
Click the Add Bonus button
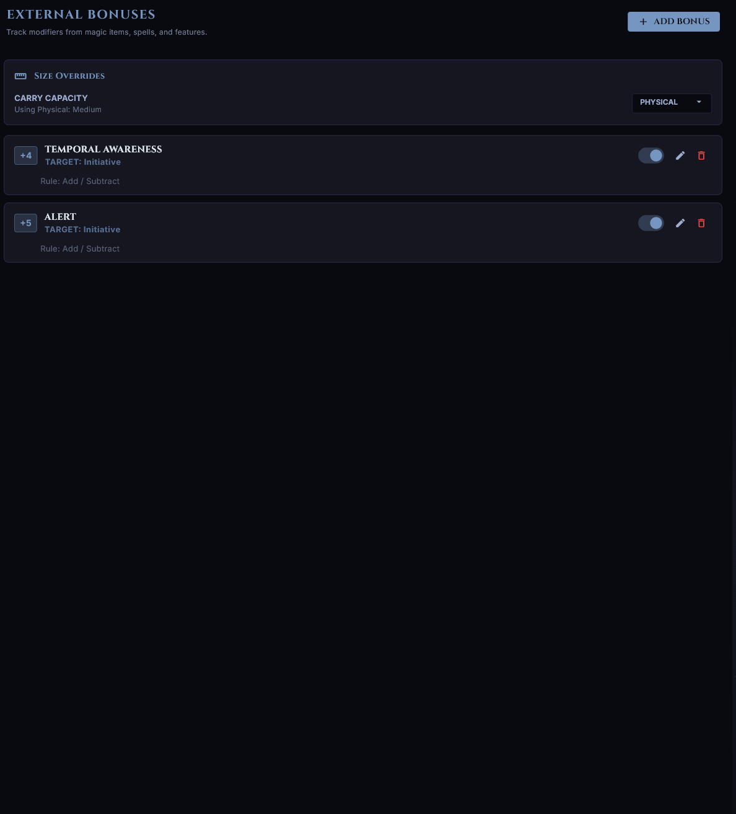[673, 21]
